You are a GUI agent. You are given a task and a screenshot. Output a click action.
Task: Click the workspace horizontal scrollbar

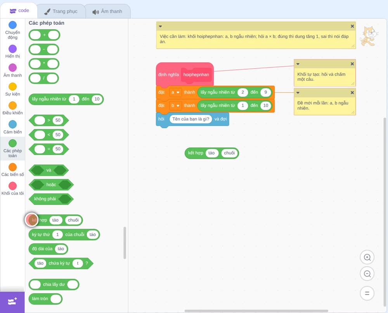click(256, 311)
